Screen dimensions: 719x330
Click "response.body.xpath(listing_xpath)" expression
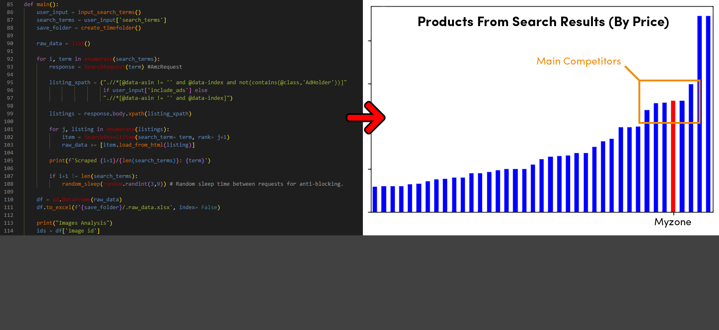tap(138, 114)
